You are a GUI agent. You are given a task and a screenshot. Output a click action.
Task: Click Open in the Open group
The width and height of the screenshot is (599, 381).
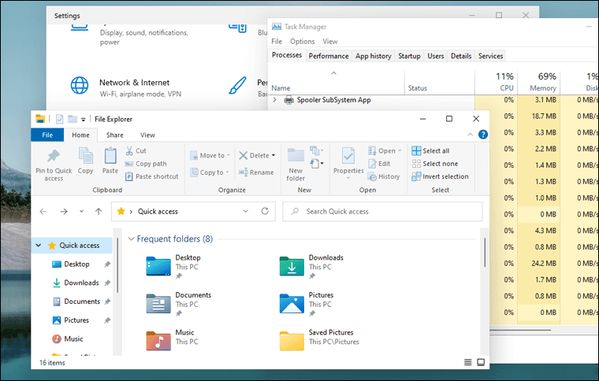(385, 151)
